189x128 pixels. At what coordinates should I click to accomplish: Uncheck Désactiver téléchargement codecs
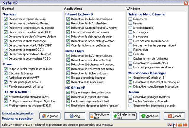pyautogui.click(x=68, y=64)
